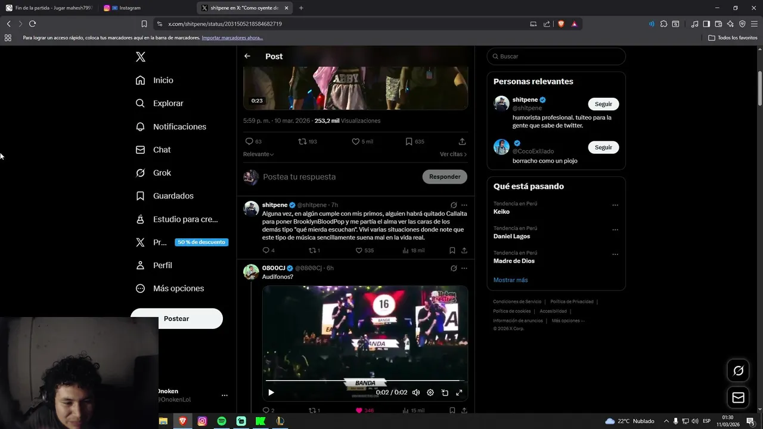
Task: Click the Responder button
Action: click(445, 176)
